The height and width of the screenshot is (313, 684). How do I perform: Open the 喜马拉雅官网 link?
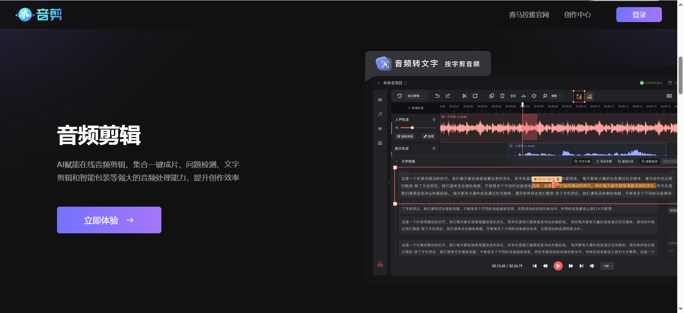pyautogui.click(x=529, y=15)
